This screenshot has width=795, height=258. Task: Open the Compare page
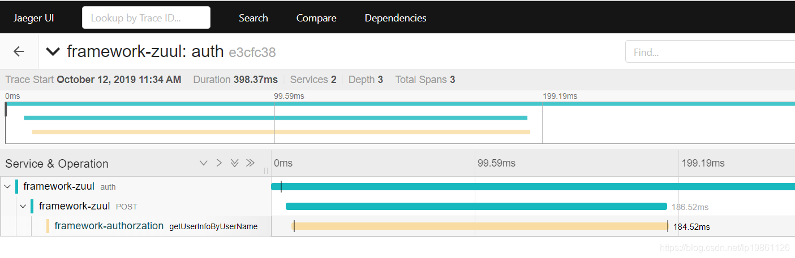pyautogui.click(x=316, y=18)
